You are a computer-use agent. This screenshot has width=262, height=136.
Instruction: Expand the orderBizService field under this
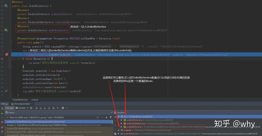point(122,127)
